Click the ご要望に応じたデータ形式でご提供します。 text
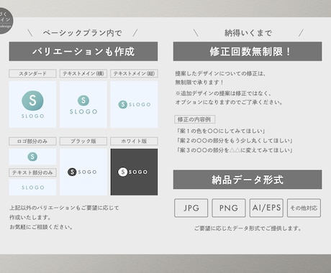 click(248, 228)
